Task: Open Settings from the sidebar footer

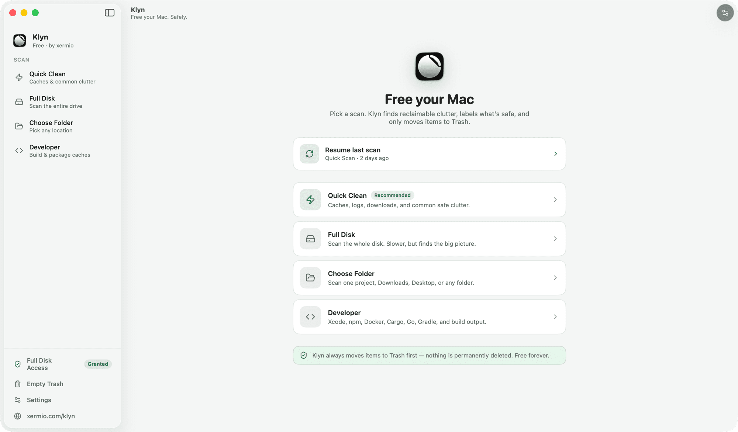Action: pyautogui.click(x=62, y=400)
